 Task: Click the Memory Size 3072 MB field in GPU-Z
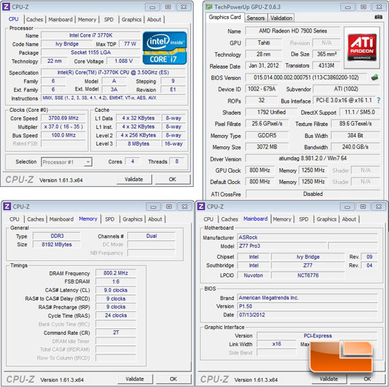[267, 147]
